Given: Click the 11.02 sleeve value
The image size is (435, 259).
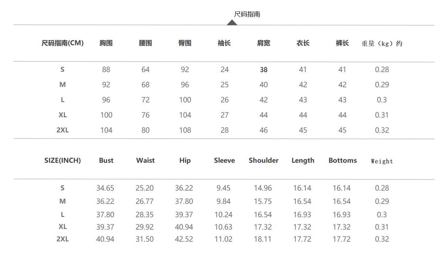Looking at the screenshot, I should (224, 239).
